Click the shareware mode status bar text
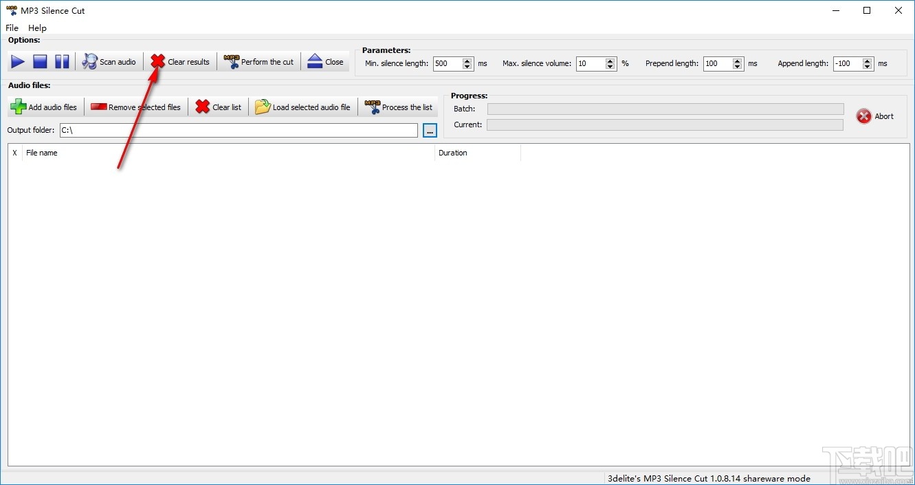 click(709, 478)
